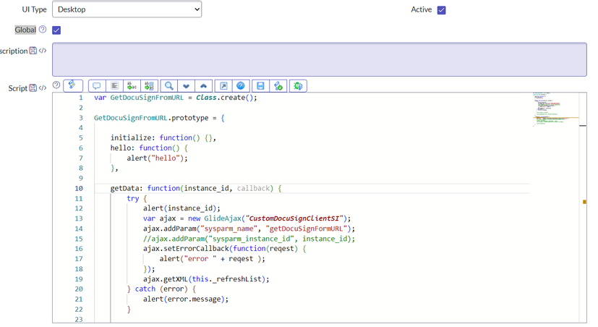
Task: Click 'setErrorCallback' on line 16
Action: tap(196, 249)
